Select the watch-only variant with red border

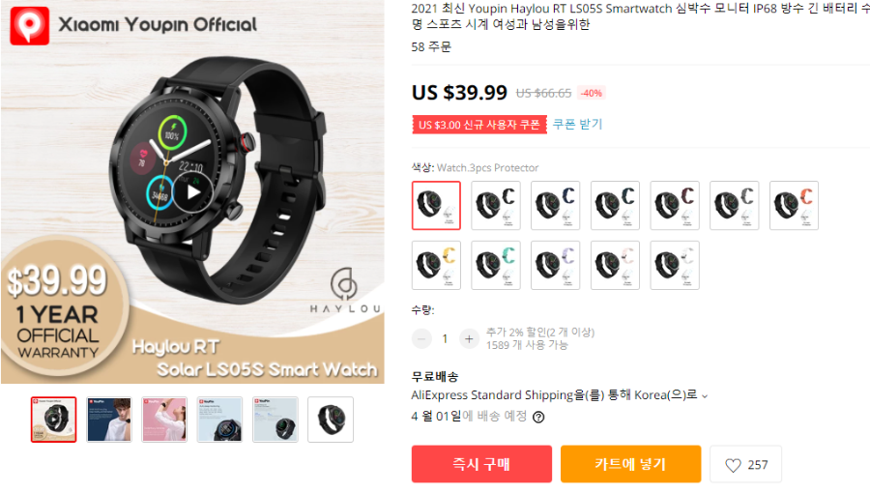[436, 205]
